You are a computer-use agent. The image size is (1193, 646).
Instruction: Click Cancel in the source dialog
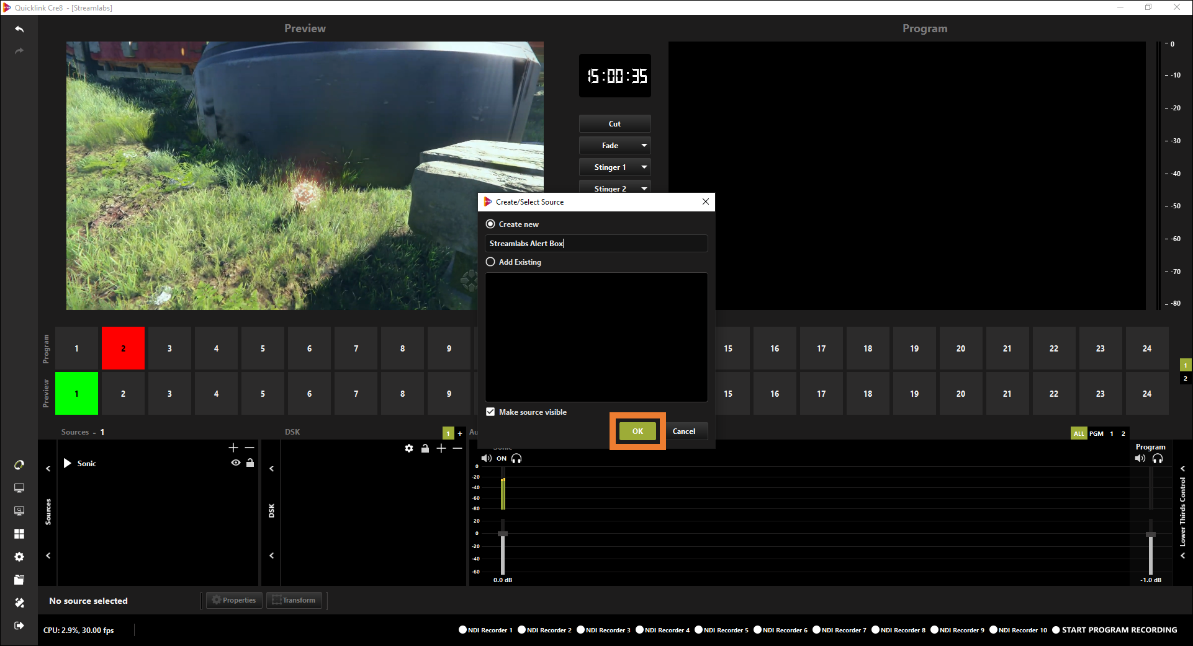683,431
